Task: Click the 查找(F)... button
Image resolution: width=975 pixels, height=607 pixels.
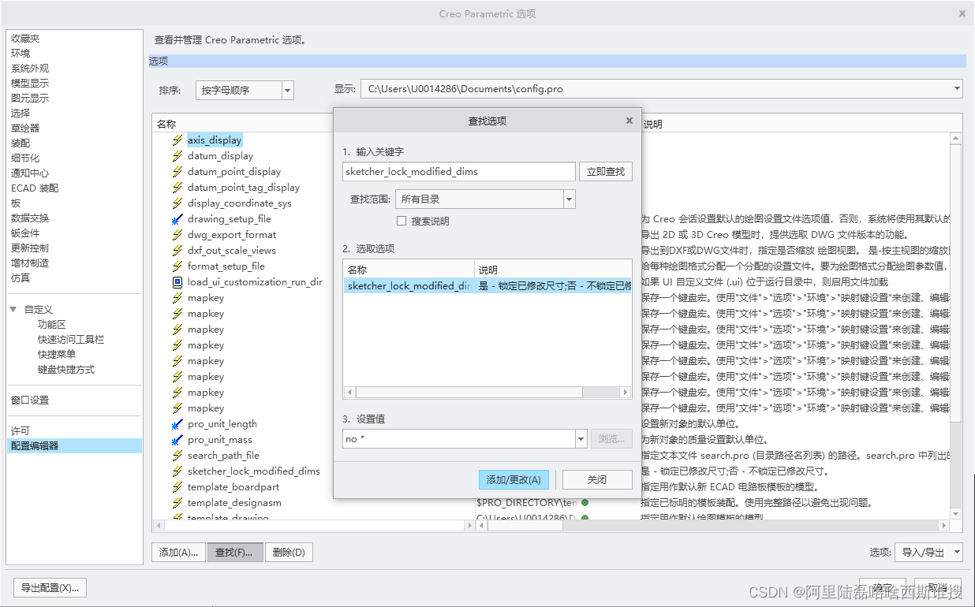Action: click(x=235, y=553)
